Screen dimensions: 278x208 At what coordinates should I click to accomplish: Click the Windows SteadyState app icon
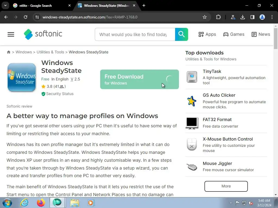pyautogui.click(x=22, y=77)
